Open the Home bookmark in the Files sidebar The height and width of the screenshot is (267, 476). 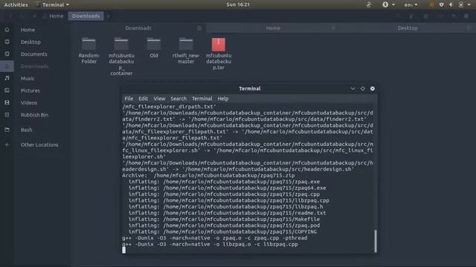click(x=28, y=30)
